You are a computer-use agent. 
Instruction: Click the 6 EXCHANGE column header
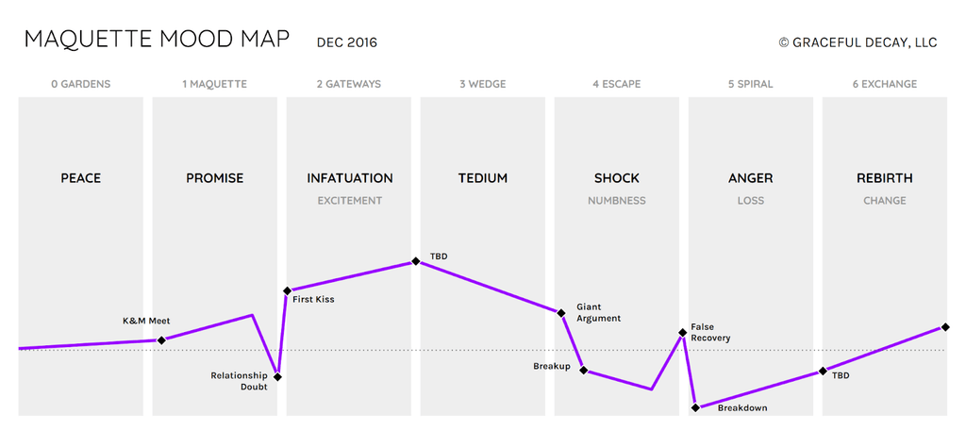click(884, 84)
